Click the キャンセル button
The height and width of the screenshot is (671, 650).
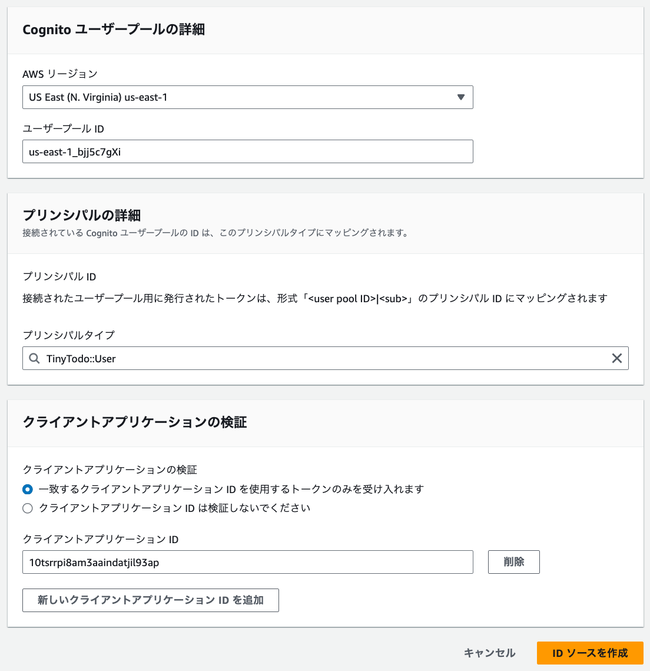coord(489,653)
